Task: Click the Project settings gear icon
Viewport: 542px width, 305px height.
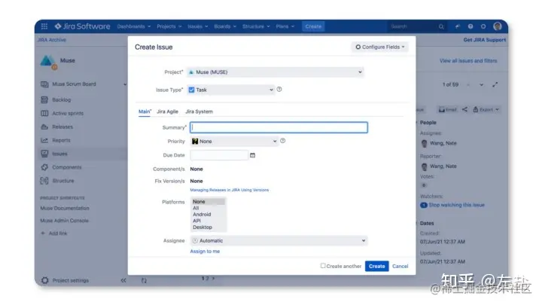Action: pyautogui.click(x=44, y=280)
